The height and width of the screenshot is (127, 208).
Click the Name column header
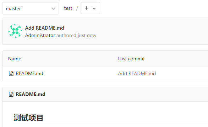[x=15, y=59]
